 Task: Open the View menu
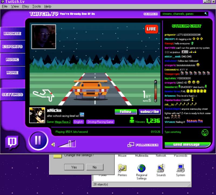15,6
